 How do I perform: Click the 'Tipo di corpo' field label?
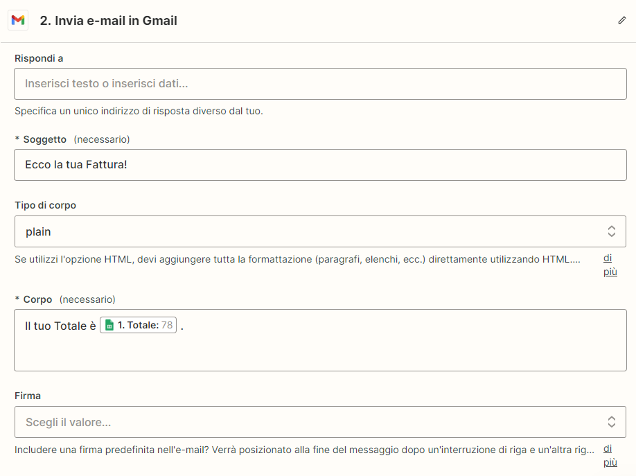point(46,205)
